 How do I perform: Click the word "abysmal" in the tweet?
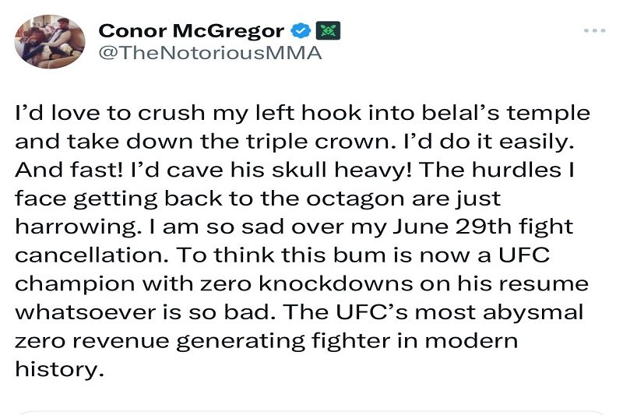pos(533,313)
